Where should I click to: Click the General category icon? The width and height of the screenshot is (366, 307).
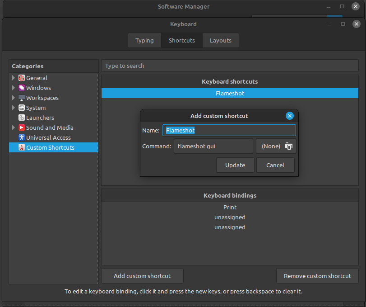click(x=22, y=78)
